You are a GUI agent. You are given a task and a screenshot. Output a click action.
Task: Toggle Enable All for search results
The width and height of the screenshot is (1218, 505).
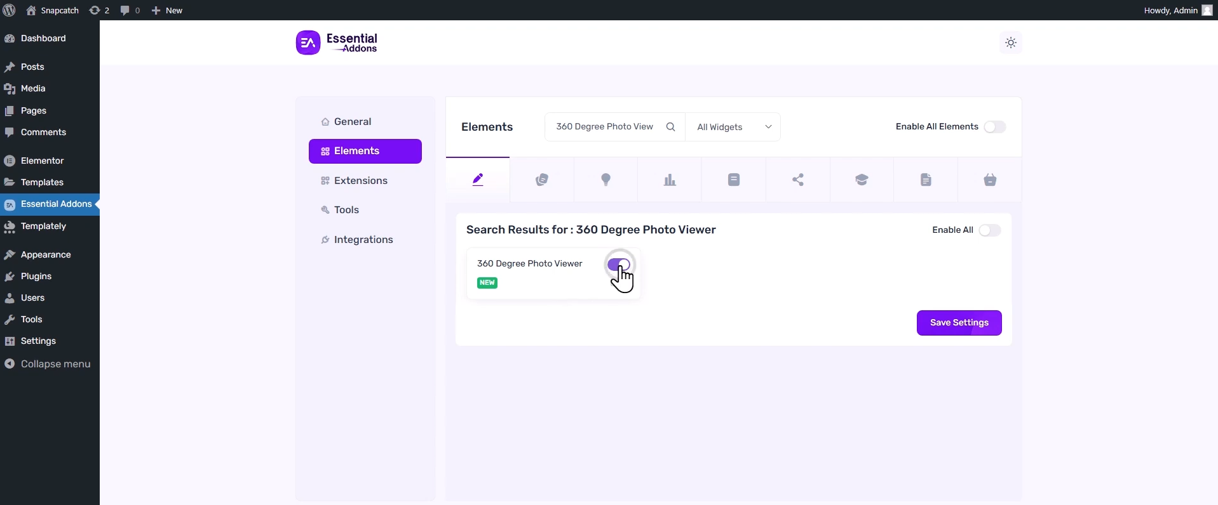[989, 230]
